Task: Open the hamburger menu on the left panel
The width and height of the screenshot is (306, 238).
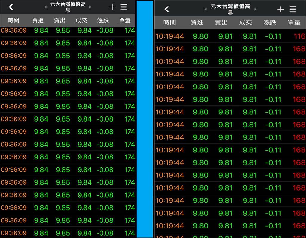Action: (x=124, y=7)
